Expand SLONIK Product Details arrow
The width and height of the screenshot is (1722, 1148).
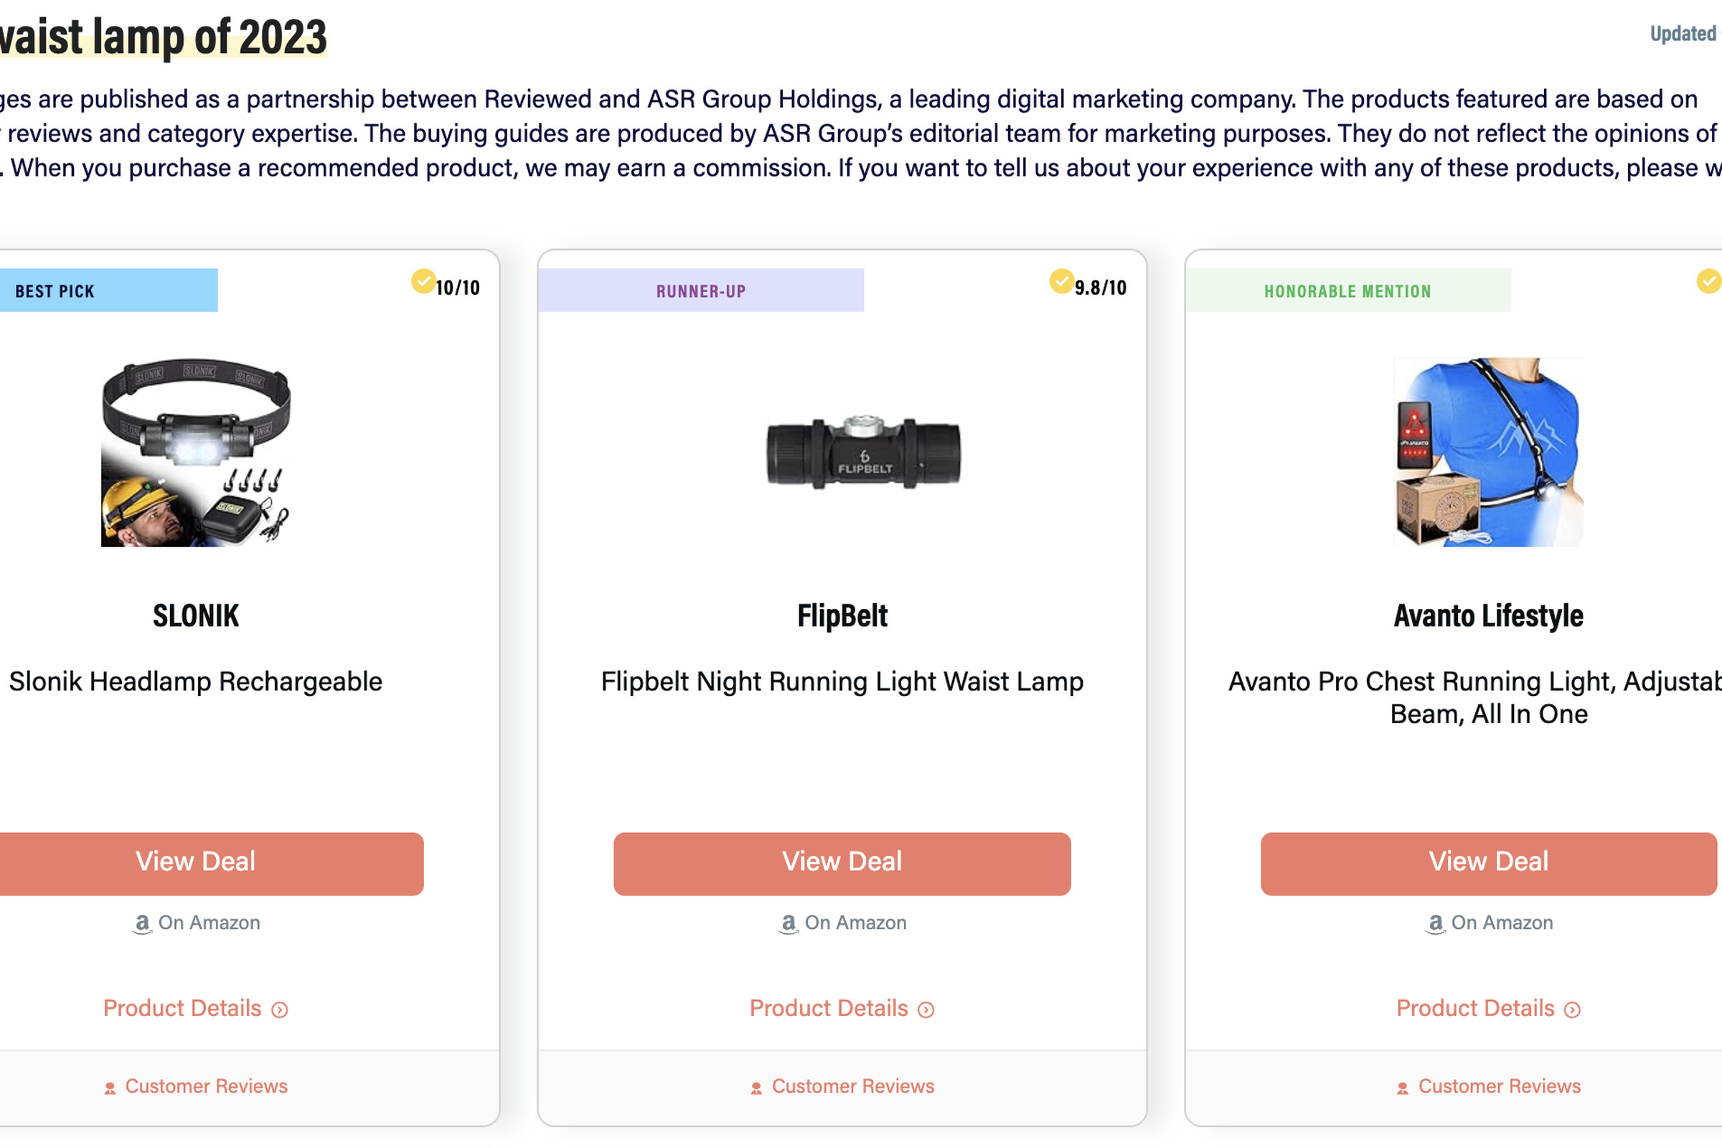pos(280,1010)
